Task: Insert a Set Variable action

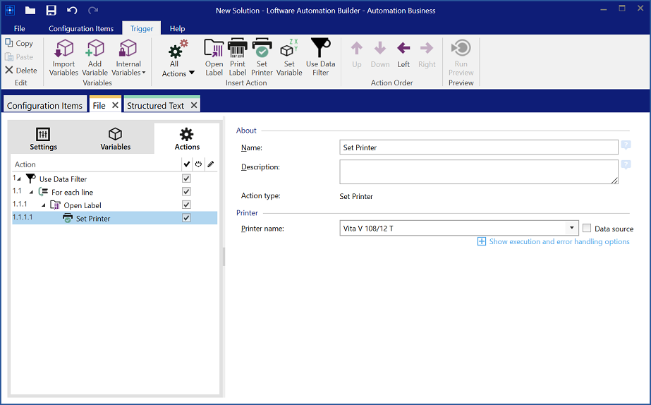Action: coord(289,57)
